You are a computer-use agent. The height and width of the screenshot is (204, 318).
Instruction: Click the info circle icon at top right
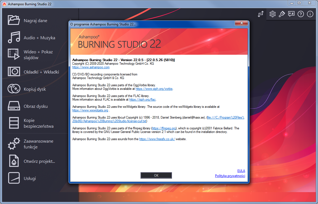310,14
